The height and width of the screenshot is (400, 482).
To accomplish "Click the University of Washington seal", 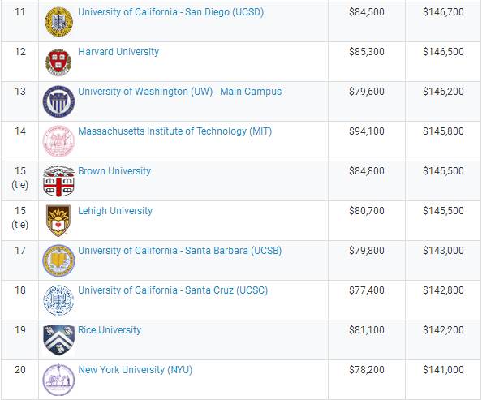I will click(x=58, y=101).
